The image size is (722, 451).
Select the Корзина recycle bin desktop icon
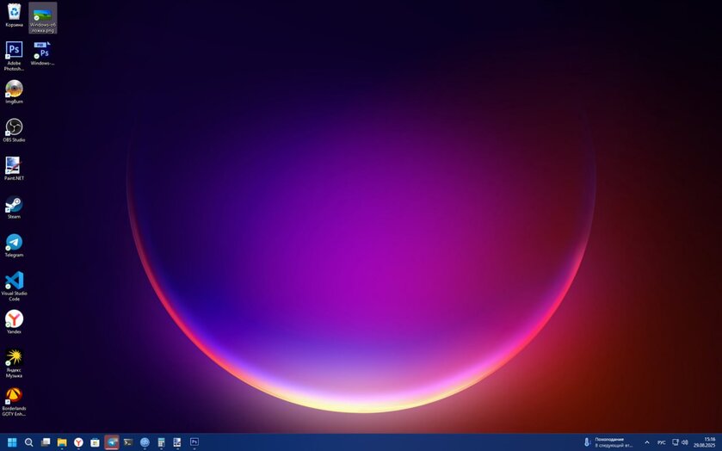[15, 15]
